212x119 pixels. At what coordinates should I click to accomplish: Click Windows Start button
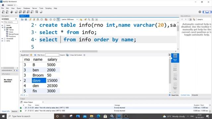pyautogui.click(x=3, y=116)
